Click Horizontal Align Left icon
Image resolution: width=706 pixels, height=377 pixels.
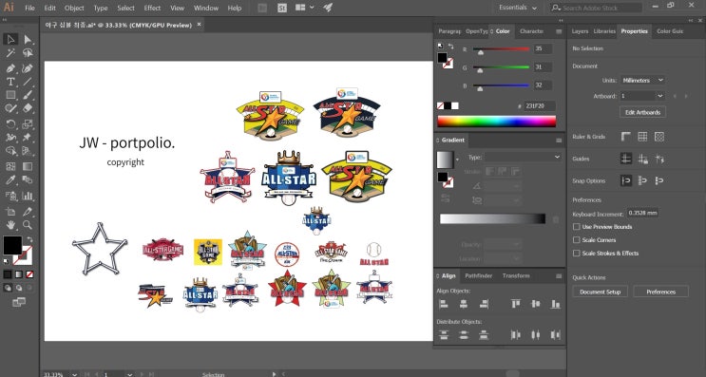pyautogui.click(x=444, y=304)
